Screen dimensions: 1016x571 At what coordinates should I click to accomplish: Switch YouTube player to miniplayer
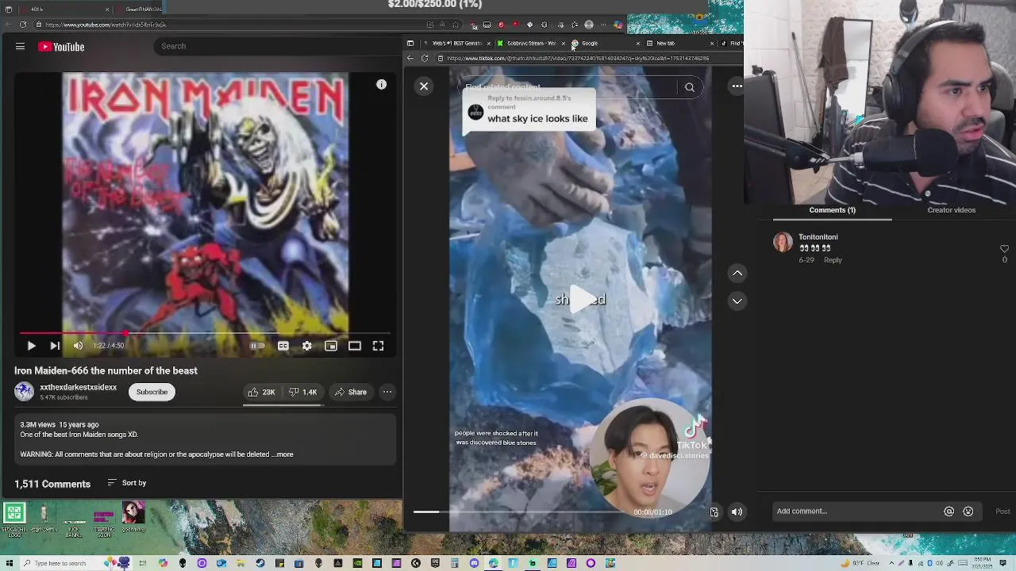[x=331, y=346]
